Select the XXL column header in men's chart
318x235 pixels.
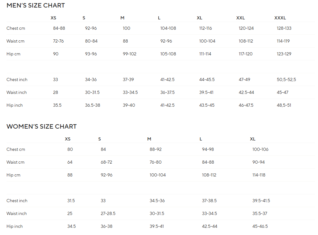click(241, 18)
